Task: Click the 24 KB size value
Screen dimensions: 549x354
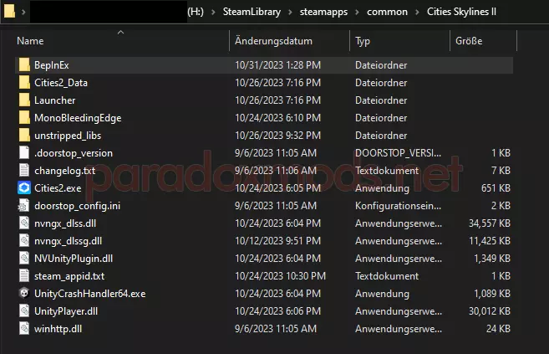Action: [x=498, y=329]
